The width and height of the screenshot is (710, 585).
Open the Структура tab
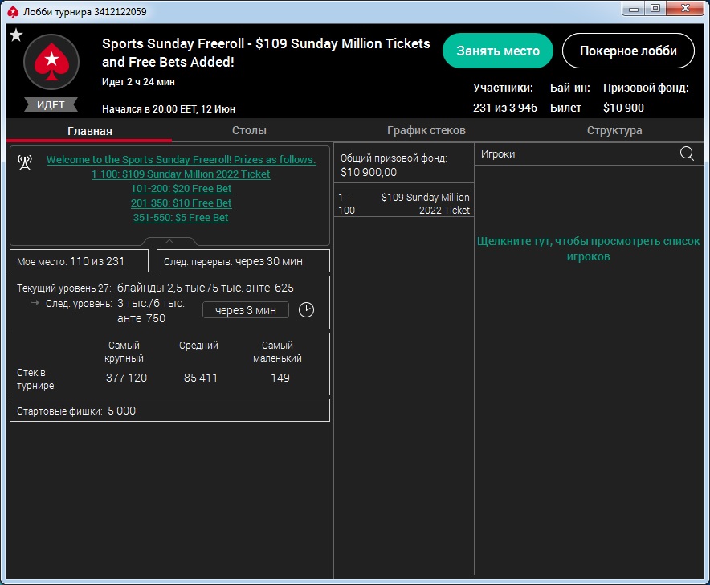[614, 130]
